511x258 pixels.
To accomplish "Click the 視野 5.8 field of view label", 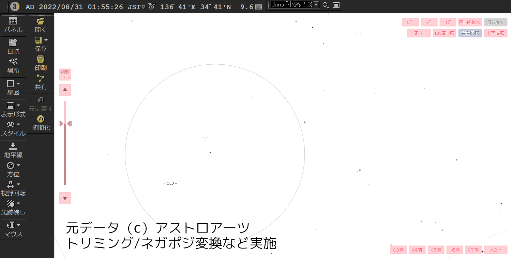I will pyautogui.click(x=65, y=75).
